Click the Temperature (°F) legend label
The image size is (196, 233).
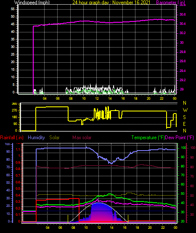(148, 138)
